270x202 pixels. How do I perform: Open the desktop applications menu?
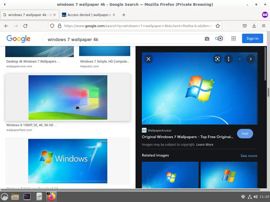(4, 197)
